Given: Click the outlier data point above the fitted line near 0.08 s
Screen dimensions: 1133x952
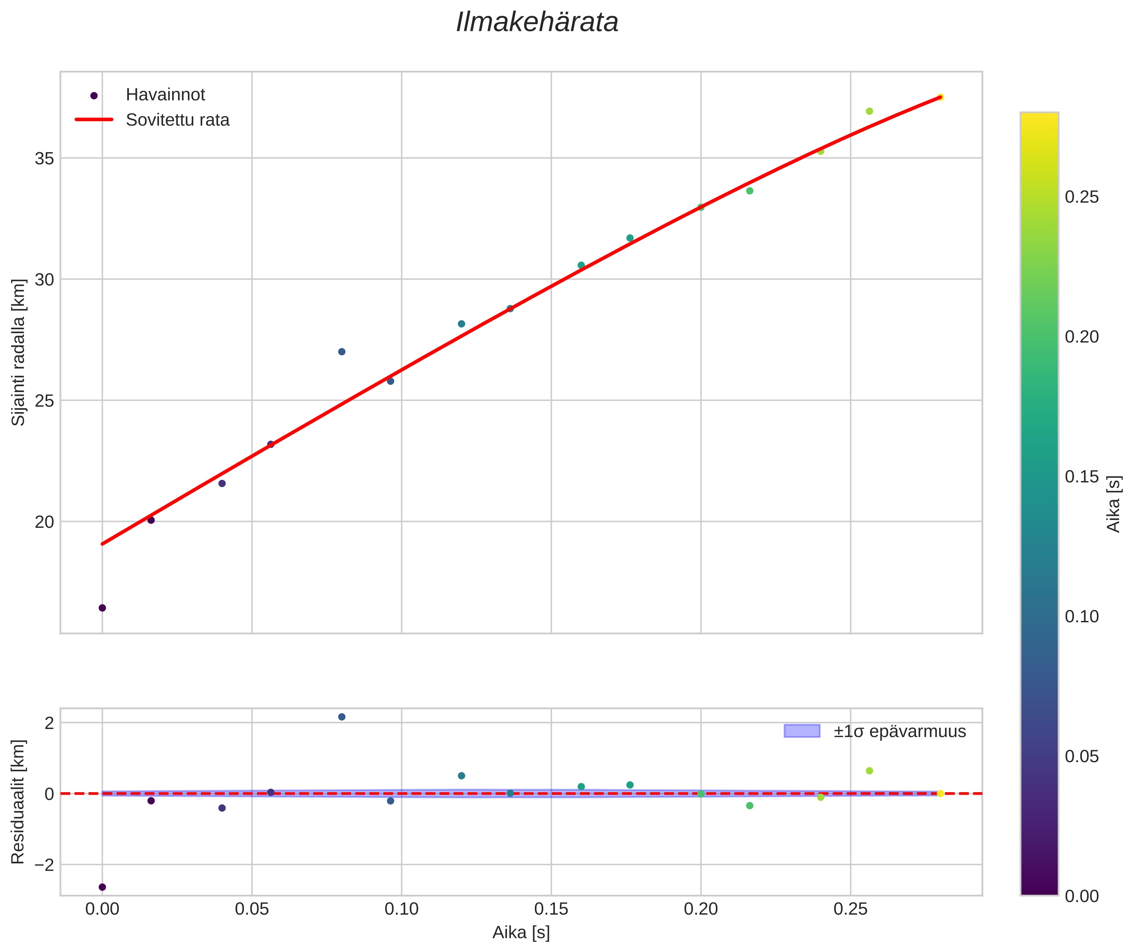Looking at the screenshot, I should pos(342,352).
